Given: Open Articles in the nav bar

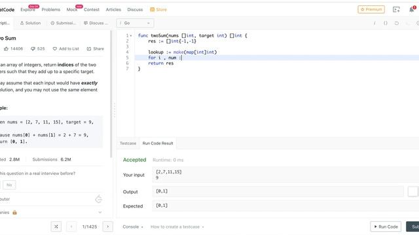Looking at the screenshot, I should 113,10.
